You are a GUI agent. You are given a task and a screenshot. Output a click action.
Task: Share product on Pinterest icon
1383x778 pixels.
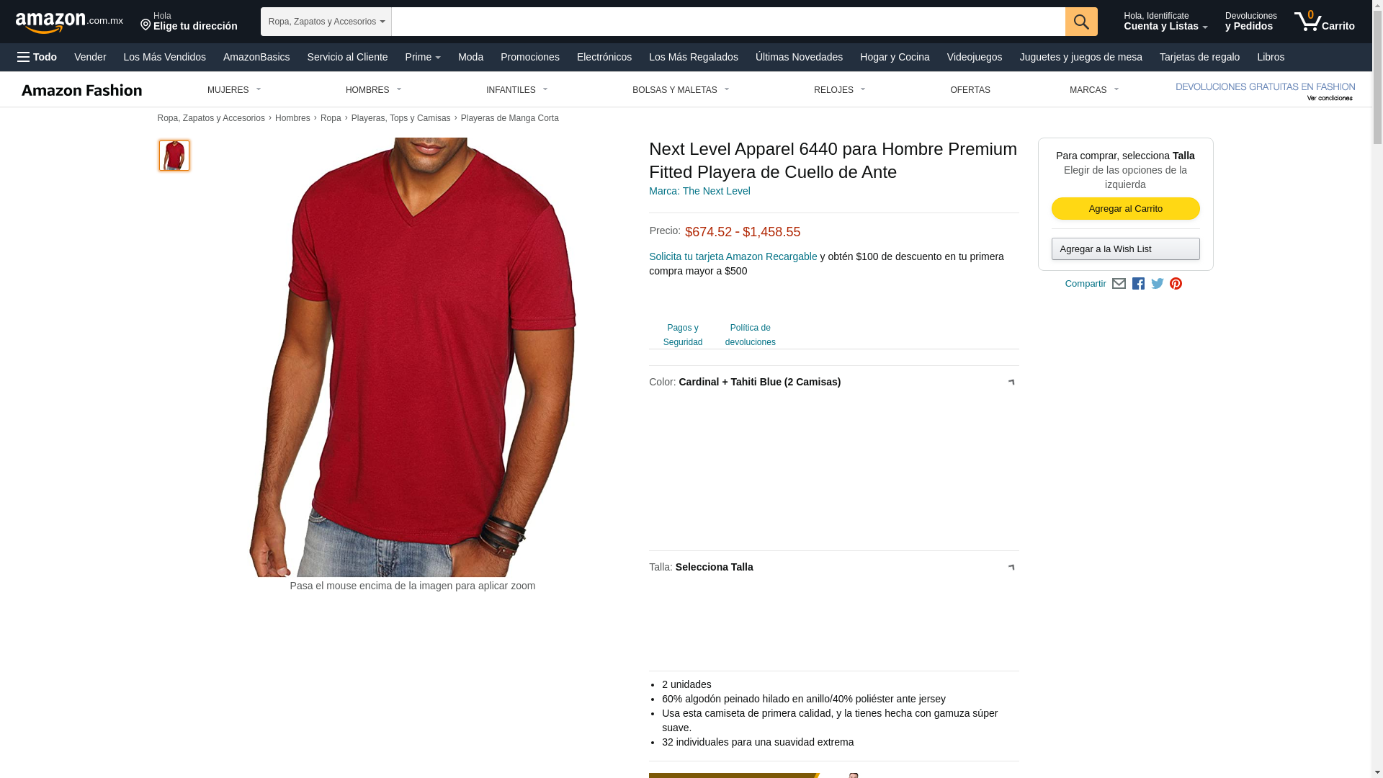[x=1176, y=284]
